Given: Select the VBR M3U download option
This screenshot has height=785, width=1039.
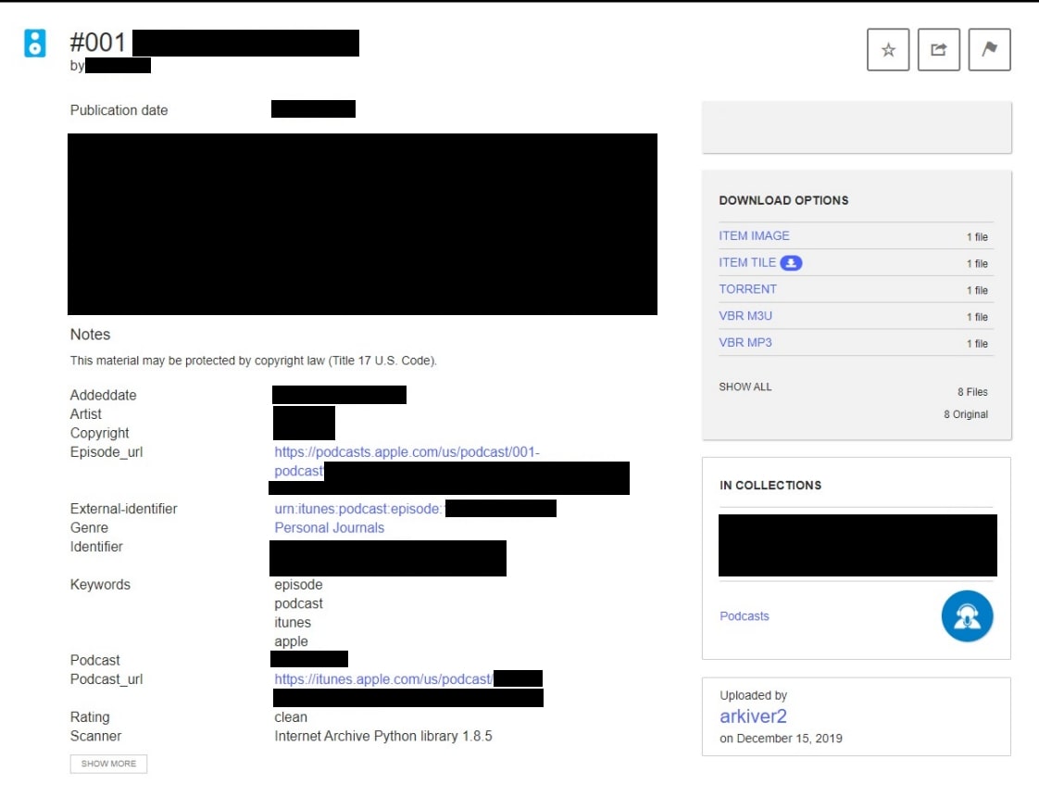Looking at the screenshot, I should tap(745, 316).
